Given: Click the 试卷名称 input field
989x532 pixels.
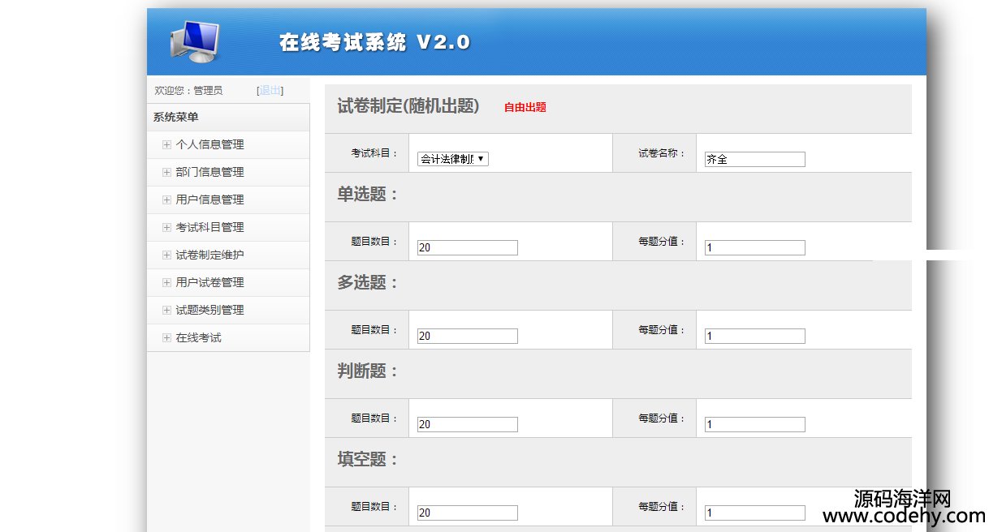Looking at the screenshot, I should [754, 160].
